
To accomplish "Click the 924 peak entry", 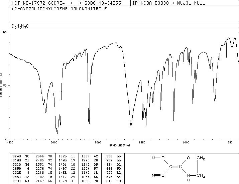I will tap(114, 164).
